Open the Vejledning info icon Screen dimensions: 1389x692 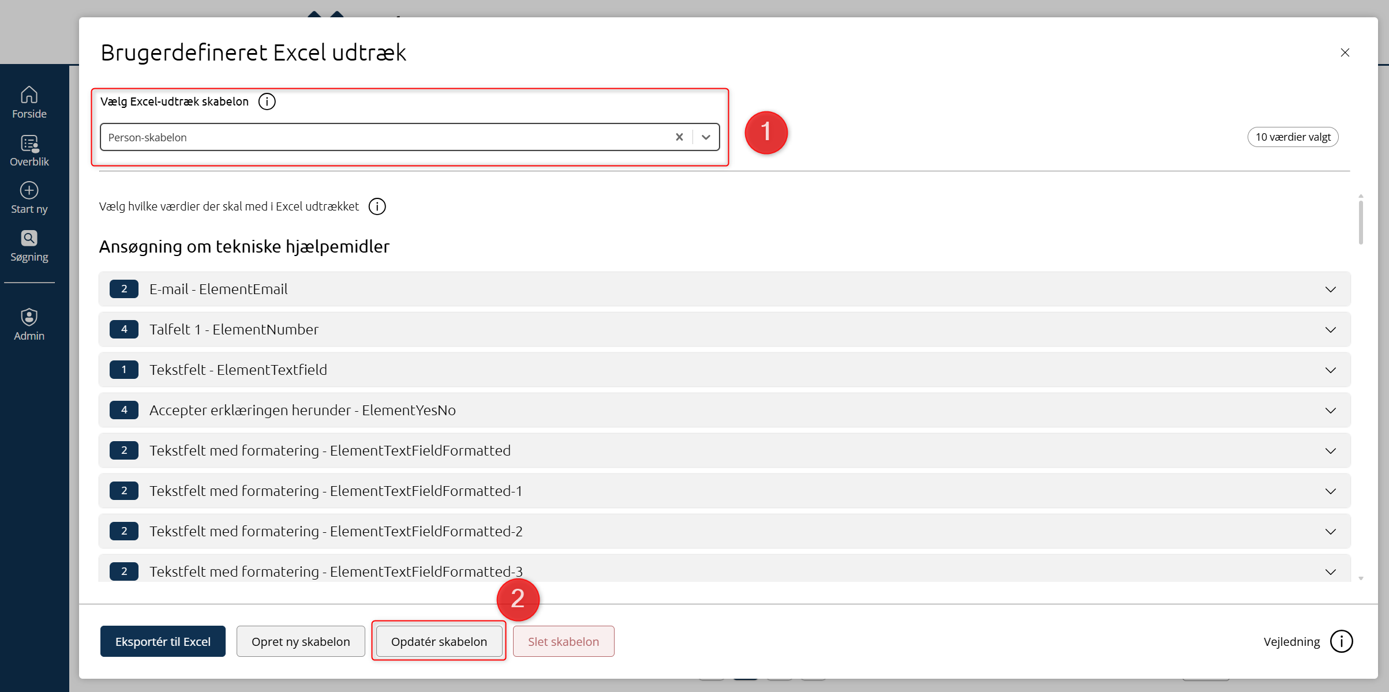(x=1341, y=641)
